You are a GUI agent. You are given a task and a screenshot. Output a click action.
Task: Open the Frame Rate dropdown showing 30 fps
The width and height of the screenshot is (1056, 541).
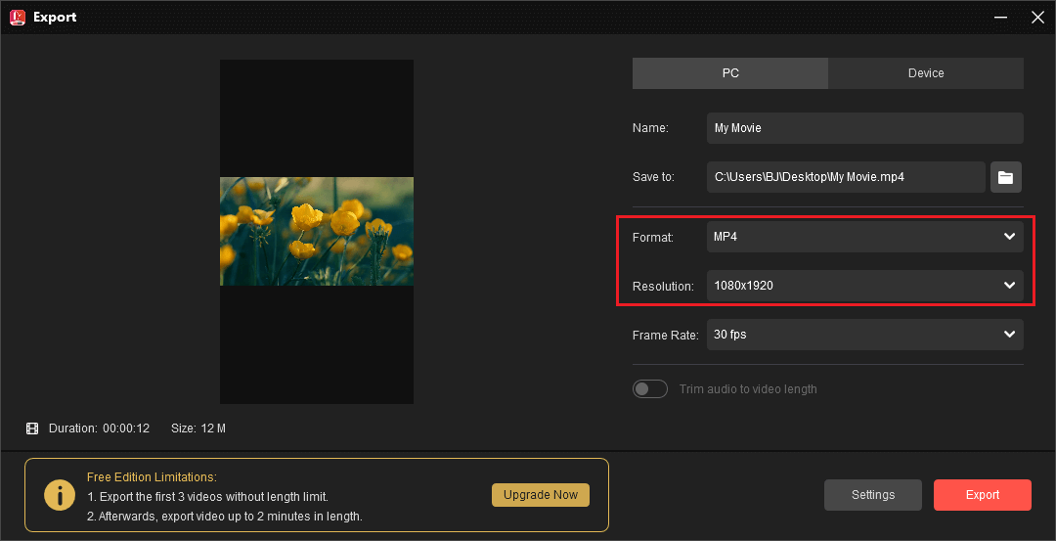click(864, 335)
